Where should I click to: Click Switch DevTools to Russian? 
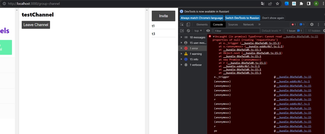(x=242, y=18)
